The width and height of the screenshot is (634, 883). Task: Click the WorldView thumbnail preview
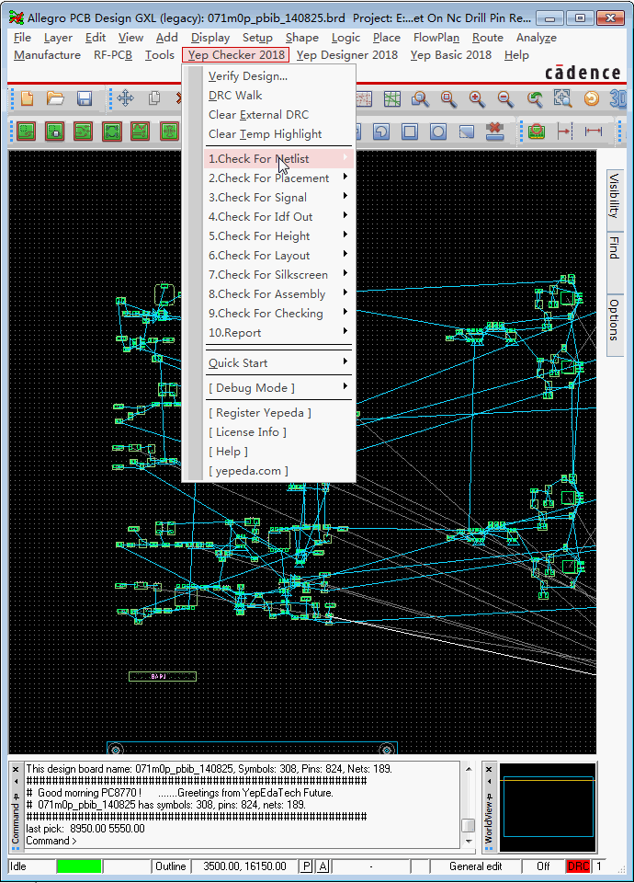548,807
